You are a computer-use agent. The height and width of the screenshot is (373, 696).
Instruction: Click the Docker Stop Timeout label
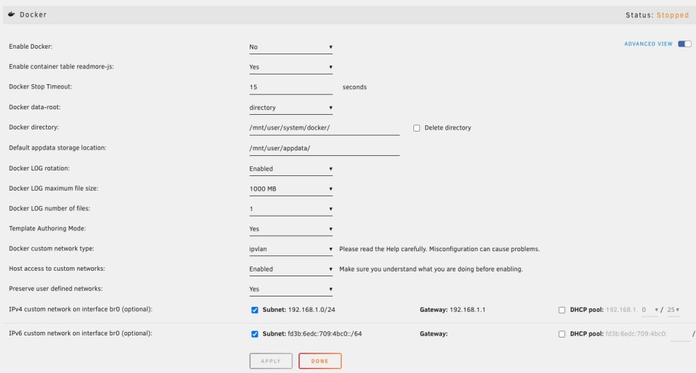click(x=40, y=86)
